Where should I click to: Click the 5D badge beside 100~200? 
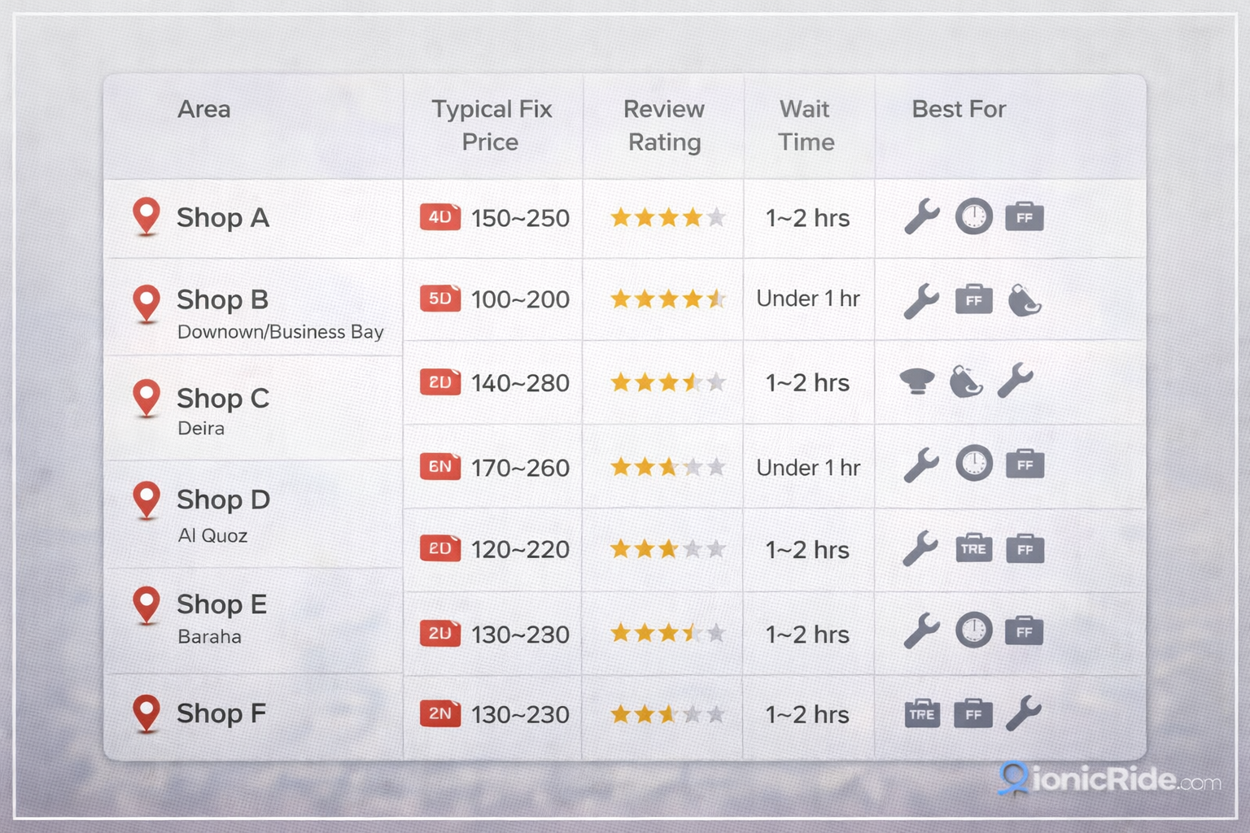440,299
